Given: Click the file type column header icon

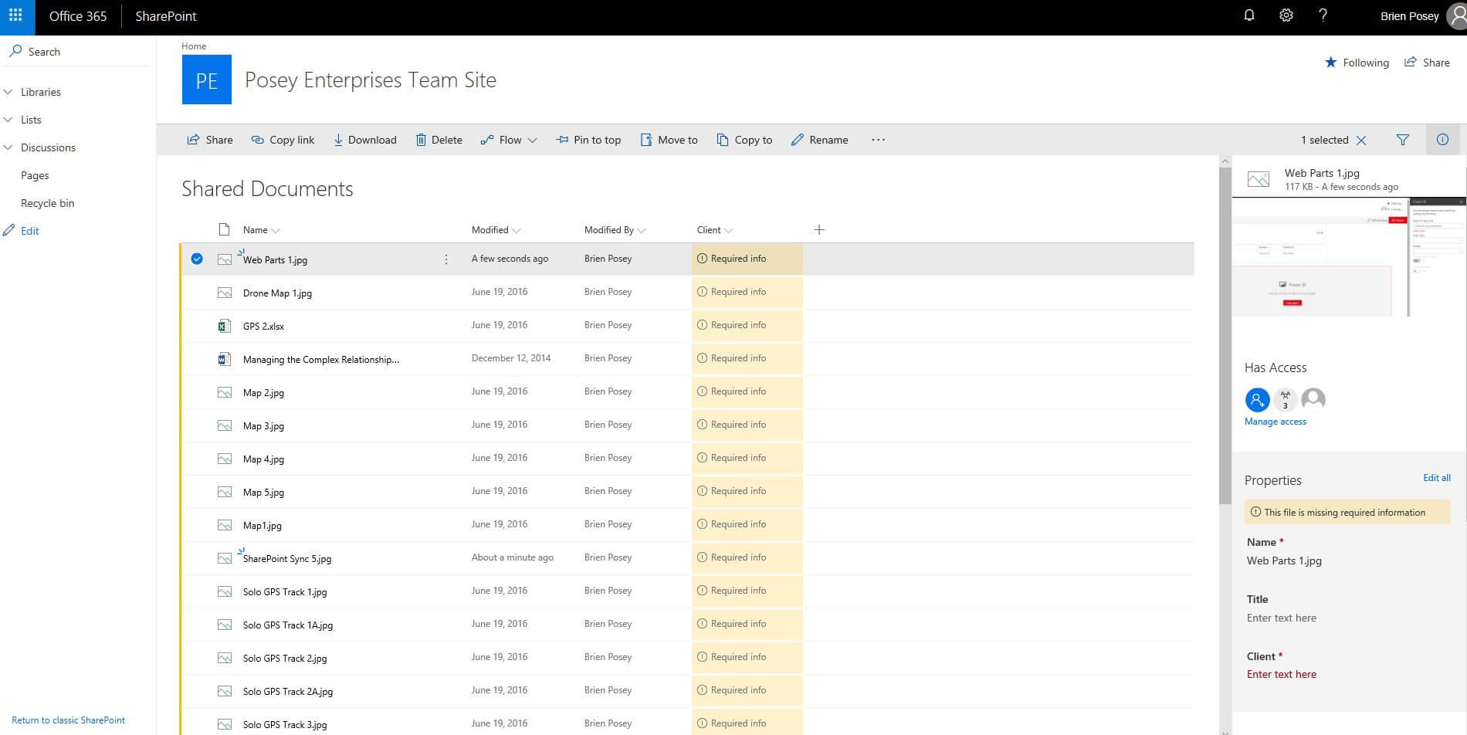Looking at the screenshot, I should point(224,229).
